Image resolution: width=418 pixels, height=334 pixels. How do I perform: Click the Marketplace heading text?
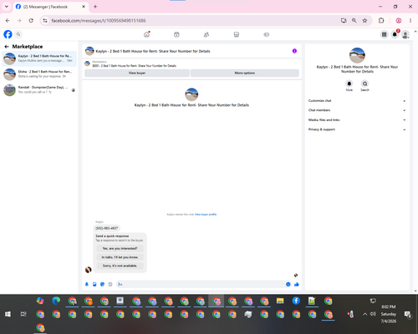(28, 47)
